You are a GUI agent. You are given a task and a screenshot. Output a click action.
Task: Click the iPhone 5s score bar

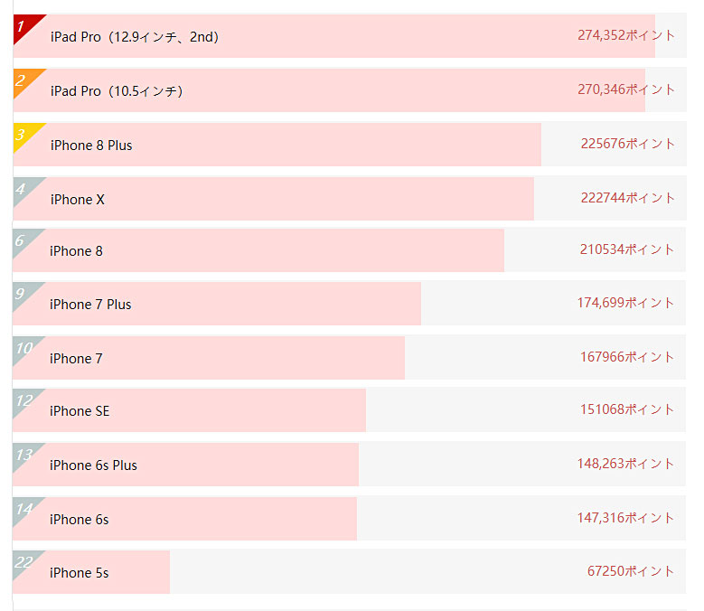(x=91, y=572)
